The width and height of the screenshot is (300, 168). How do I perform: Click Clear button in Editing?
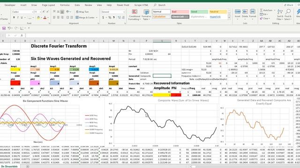265,19
